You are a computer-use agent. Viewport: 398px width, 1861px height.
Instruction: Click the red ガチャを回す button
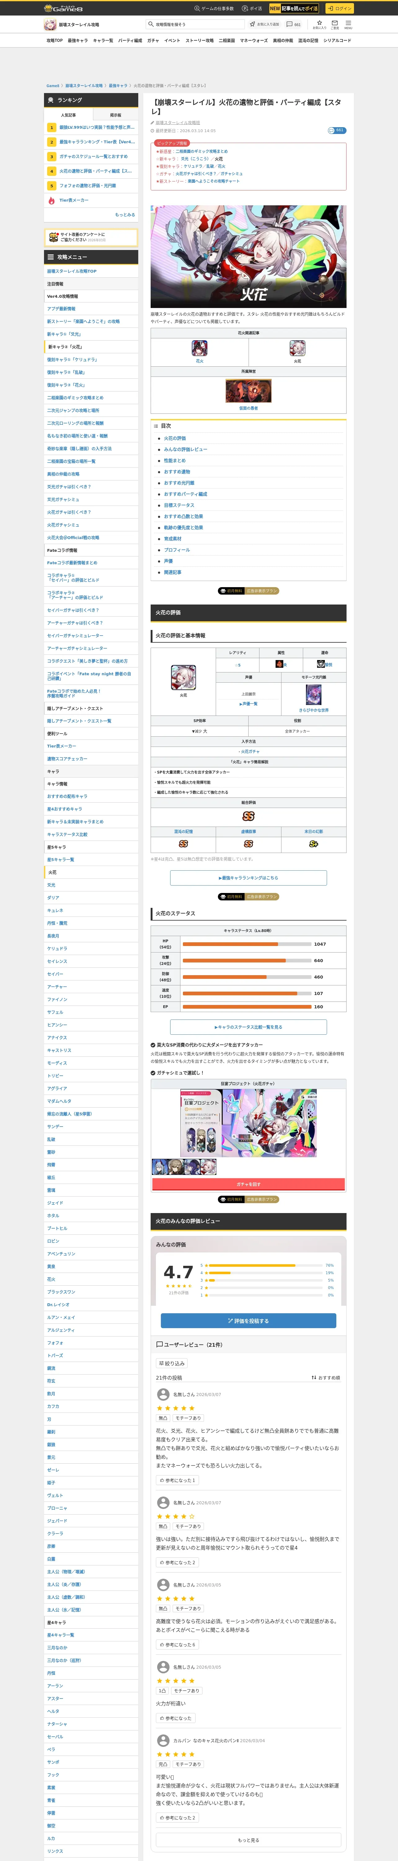(249, 1184)
